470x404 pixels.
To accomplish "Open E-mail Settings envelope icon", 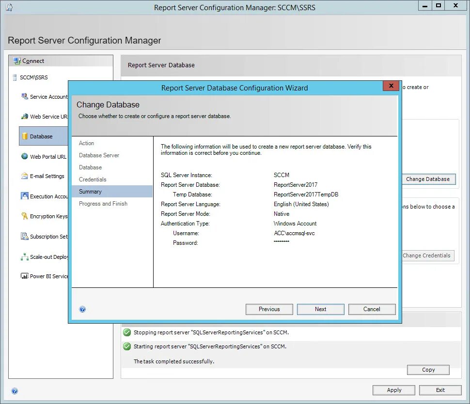I will click(25, 176).
